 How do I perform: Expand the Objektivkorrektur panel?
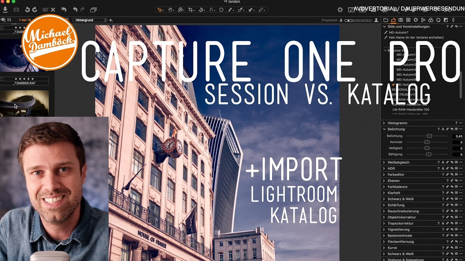[384, 217]
